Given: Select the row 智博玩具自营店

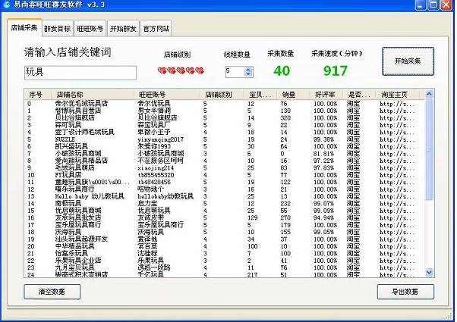Looking at the screenshot, I should 78,111.
